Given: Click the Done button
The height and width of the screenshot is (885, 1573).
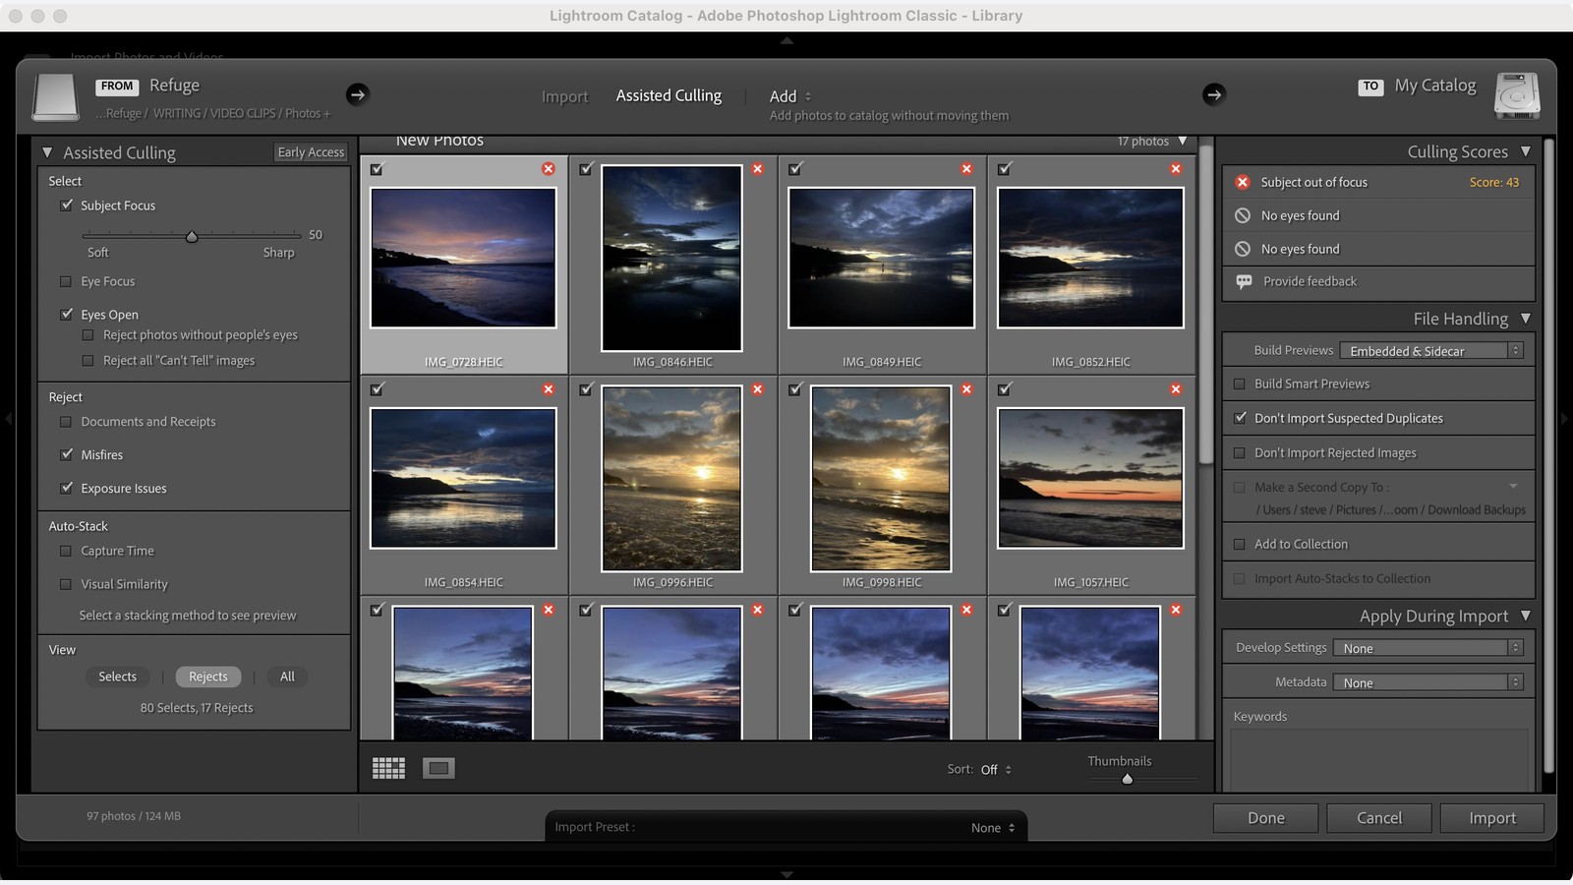Looking at the screenshot, I should pyautogui.click(x=1265, y=818).
